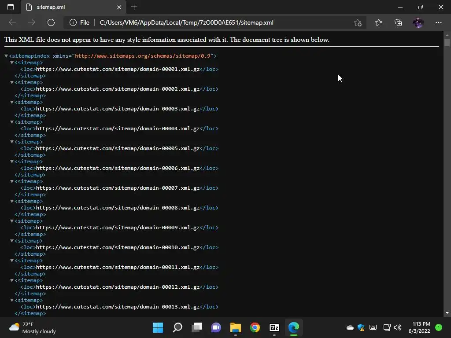Collapse sitemap node above domain-00012
The height and width of the screenshot is (338, 451).
(x=12, y=280)
